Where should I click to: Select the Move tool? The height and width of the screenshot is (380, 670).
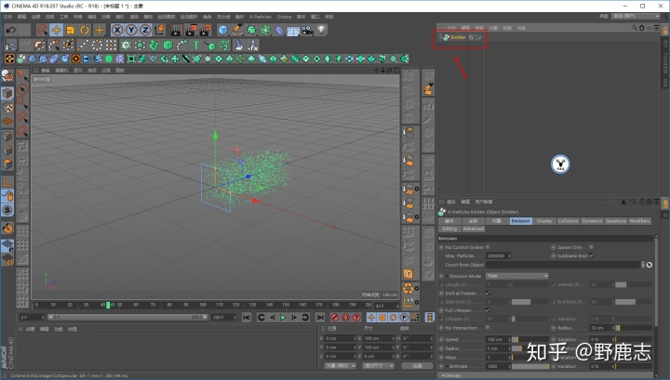[x=57, y=30]
